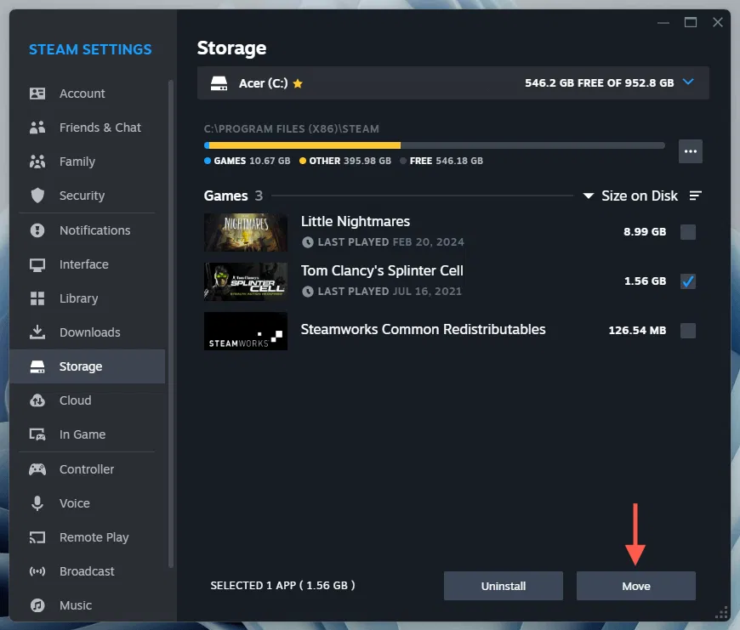Click the 126.54 MB size value
The image size is (740, 630).
click(x=637, y=330)
